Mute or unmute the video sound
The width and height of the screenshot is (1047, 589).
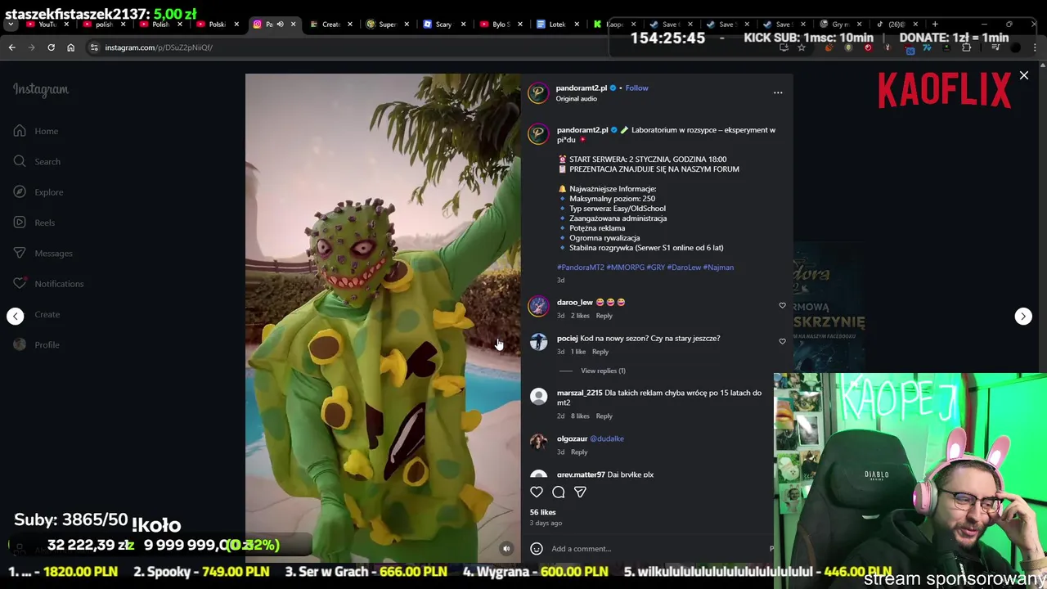pyautogui.click(x=506, y=549)
